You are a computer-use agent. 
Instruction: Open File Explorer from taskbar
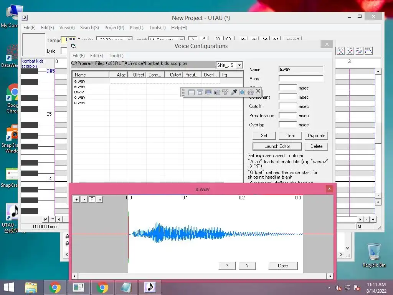[31, 287]
